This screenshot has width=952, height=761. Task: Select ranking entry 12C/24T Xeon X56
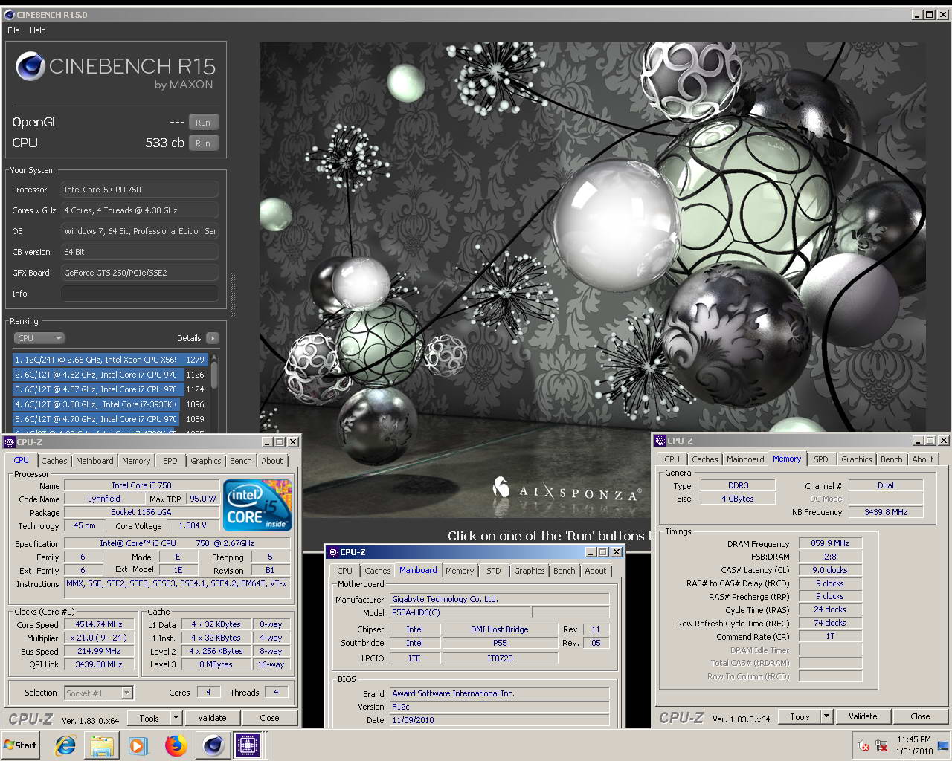pos(109,360)
